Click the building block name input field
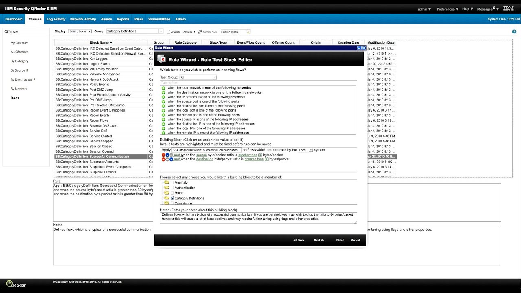The width and height of the screenshot is (521, 293). (x=206, y=150)
